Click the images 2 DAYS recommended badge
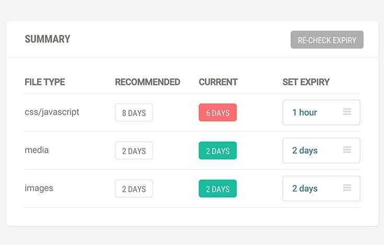The width and height of the screenshot is (384, 245). coord(134,189)
